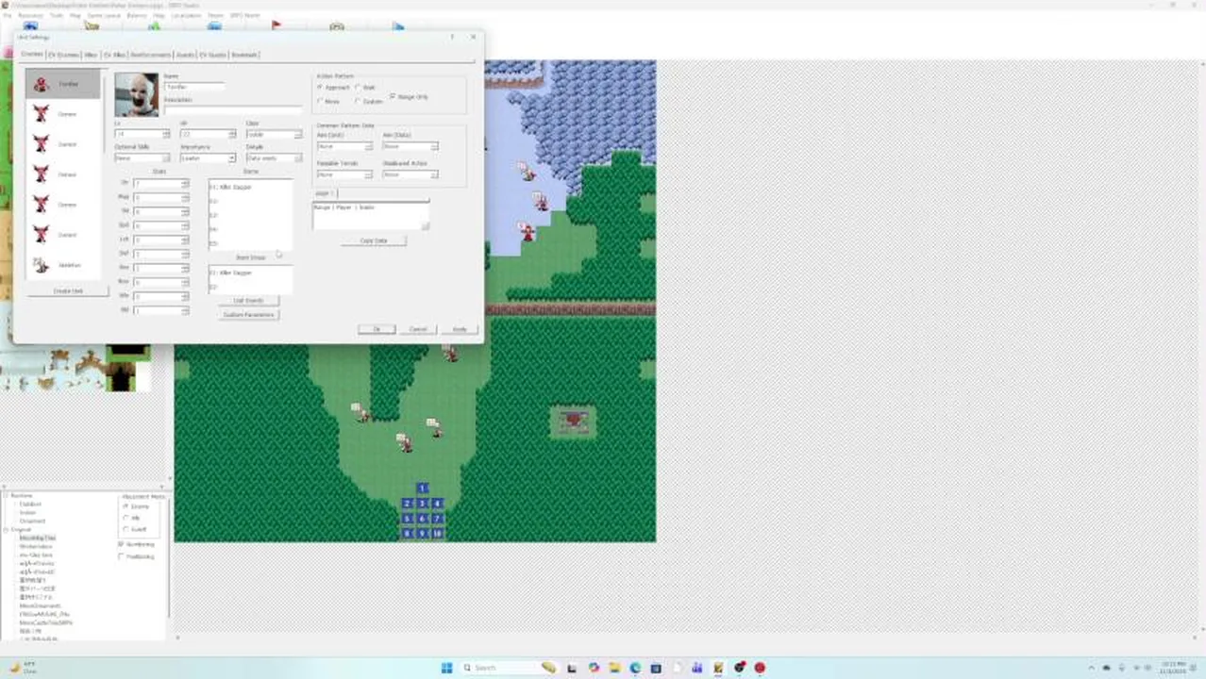Open the EV Guests tab
Screen dimensions: 1206x679
tap(212, 55)
